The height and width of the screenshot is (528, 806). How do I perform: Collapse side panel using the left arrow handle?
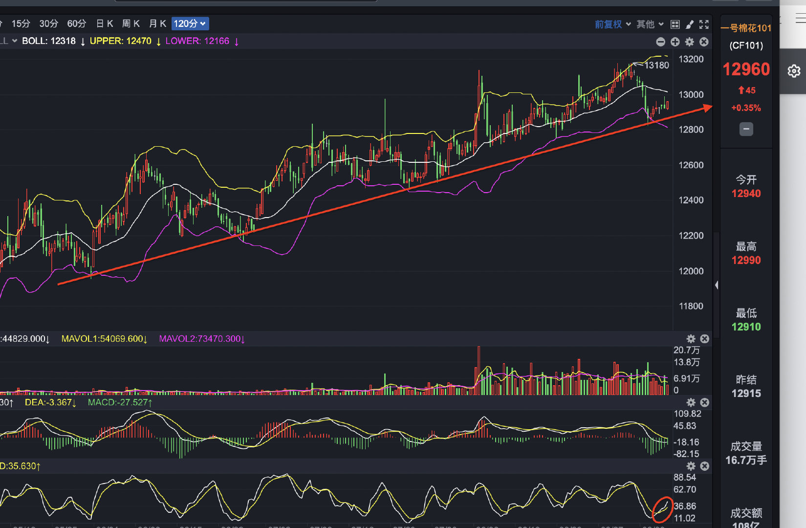pyautogui.click(x=717, y=285)
